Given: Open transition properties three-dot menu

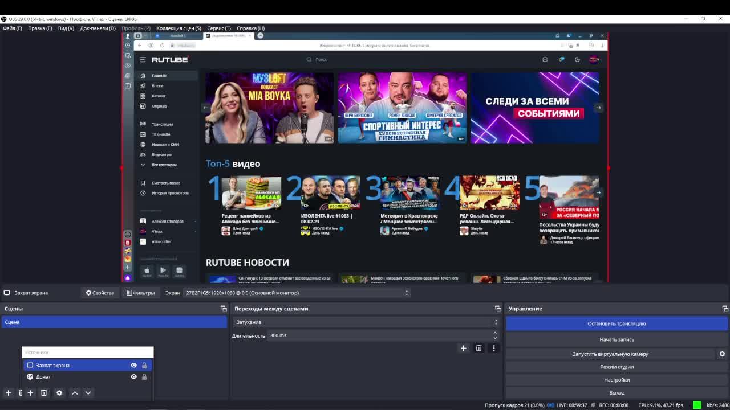Looking at the screenshot, I should tap(494, 348).
